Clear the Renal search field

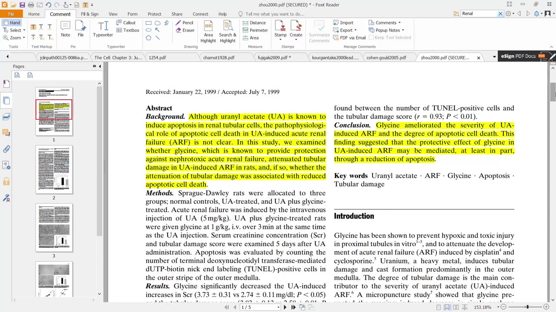point(500,13)
